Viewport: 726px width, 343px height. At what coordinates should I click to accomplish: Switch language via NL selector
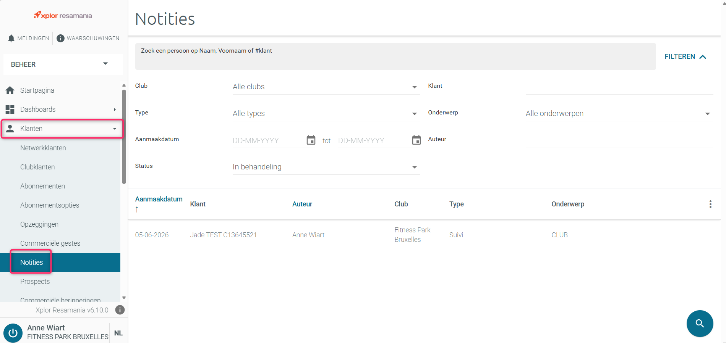click(x=118, y=333)
